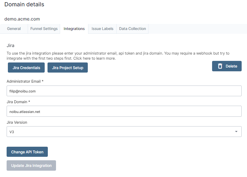The width and height of the screenshot is (247, 177).
Task: Click the demo.acme.com domain name
Action: coord(22,19)
